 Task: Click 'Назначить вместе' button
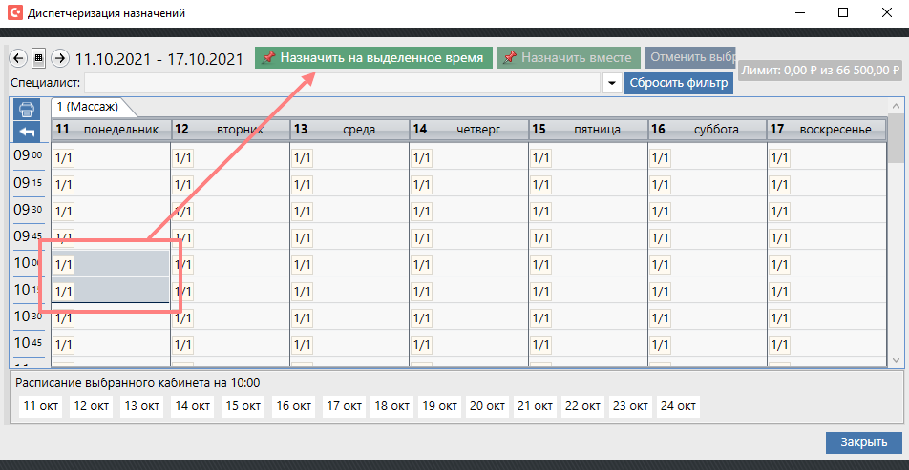(568, 58)
